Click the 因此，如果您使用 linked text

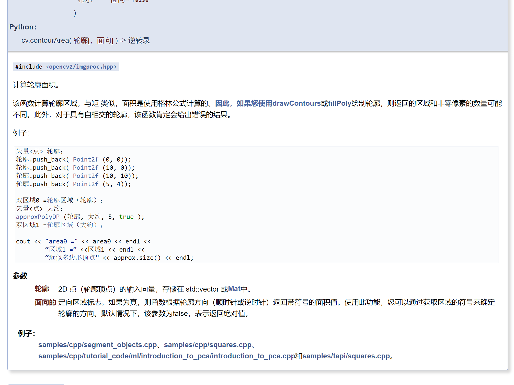(244, 103)
